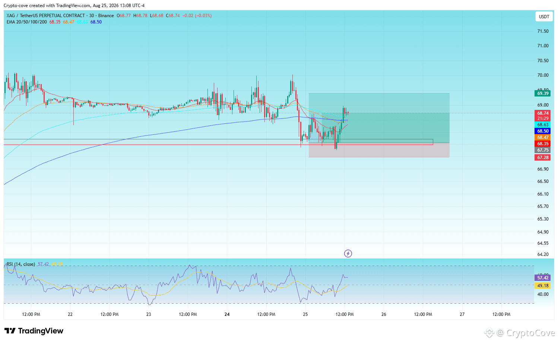This screenshot has height=342, width=558.
Task: Click the 70.00 price scale label
Action: click(x=543, y=75)
